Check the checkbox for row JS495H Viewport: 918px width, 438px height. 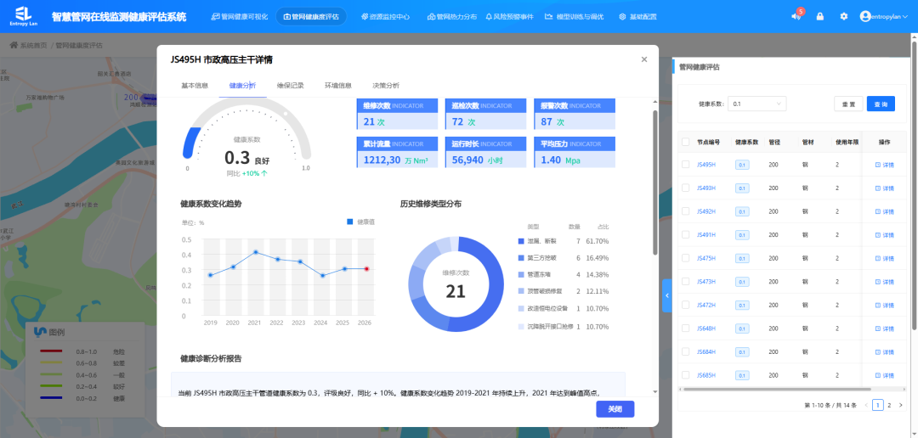pos(686,165)
